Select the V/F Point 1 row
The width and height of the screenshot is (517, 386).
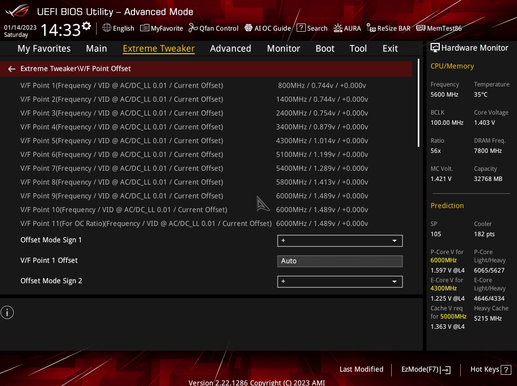tap(206, 85)
